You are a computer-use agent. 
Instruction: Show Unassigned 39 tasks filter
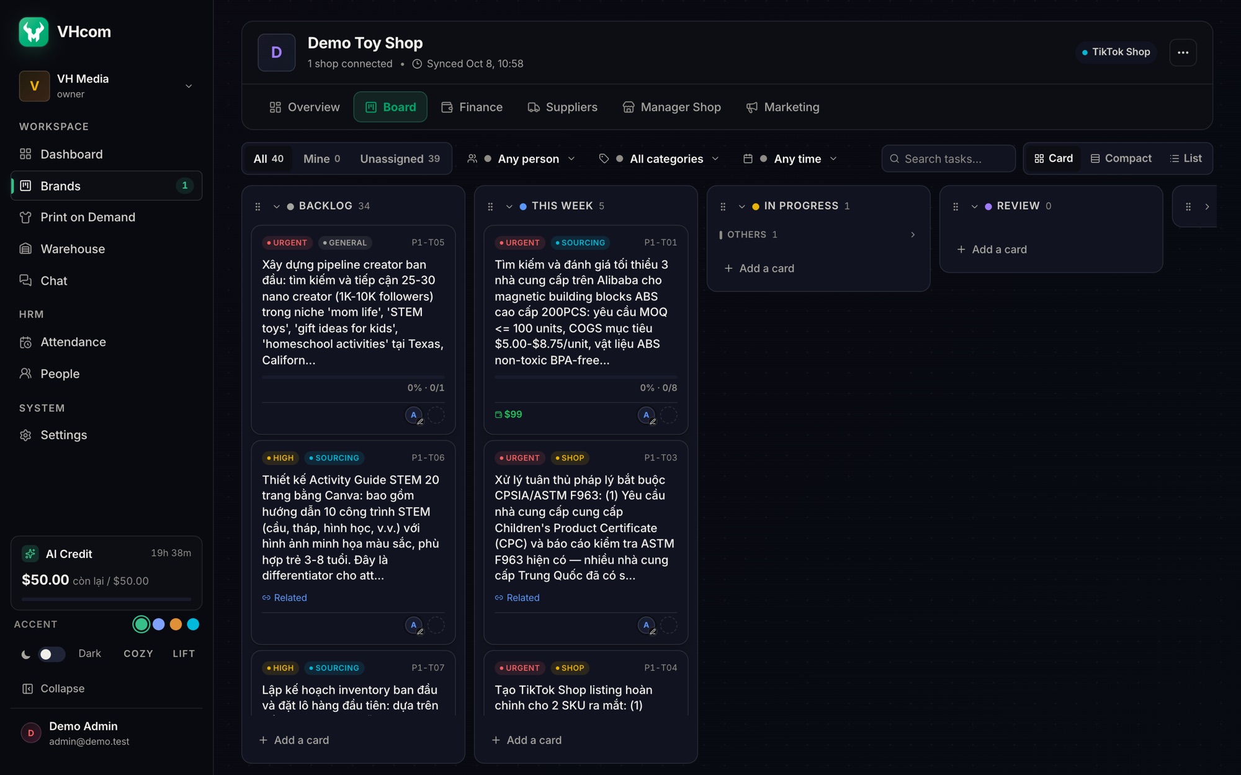400,159
